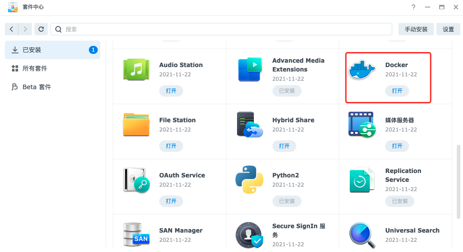Click the Replication Service clock icon
Image resolution: width=463 pixels, height=252 pixels.
click(362, 180)
